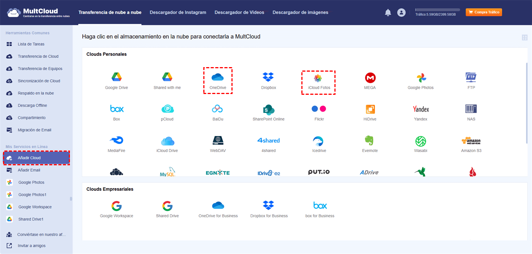Select box for Business cloud

320,205
